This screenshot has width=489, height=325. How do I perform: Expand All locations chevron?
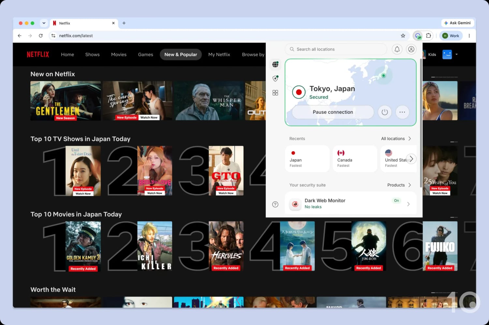coord(409,139)
